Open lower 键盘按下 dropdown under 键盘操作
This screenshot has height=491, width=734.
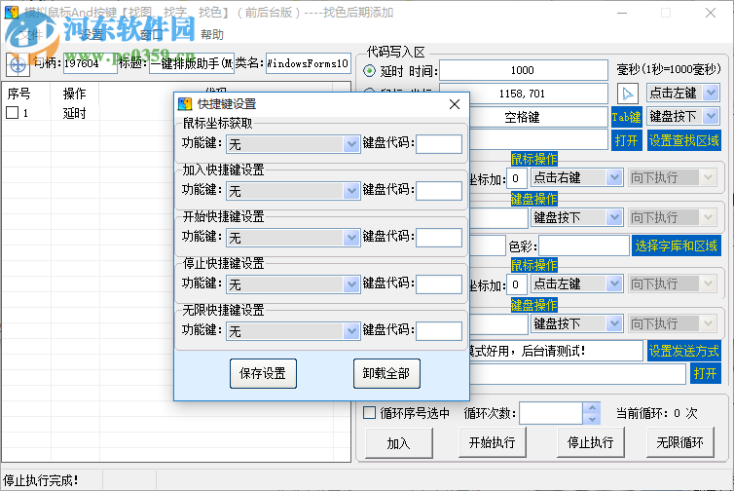point(576,323)
